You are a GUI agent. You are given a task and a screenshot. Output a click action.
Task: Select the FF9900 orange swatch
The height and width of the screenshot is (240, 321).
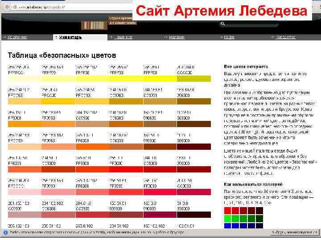coord(25,124)
